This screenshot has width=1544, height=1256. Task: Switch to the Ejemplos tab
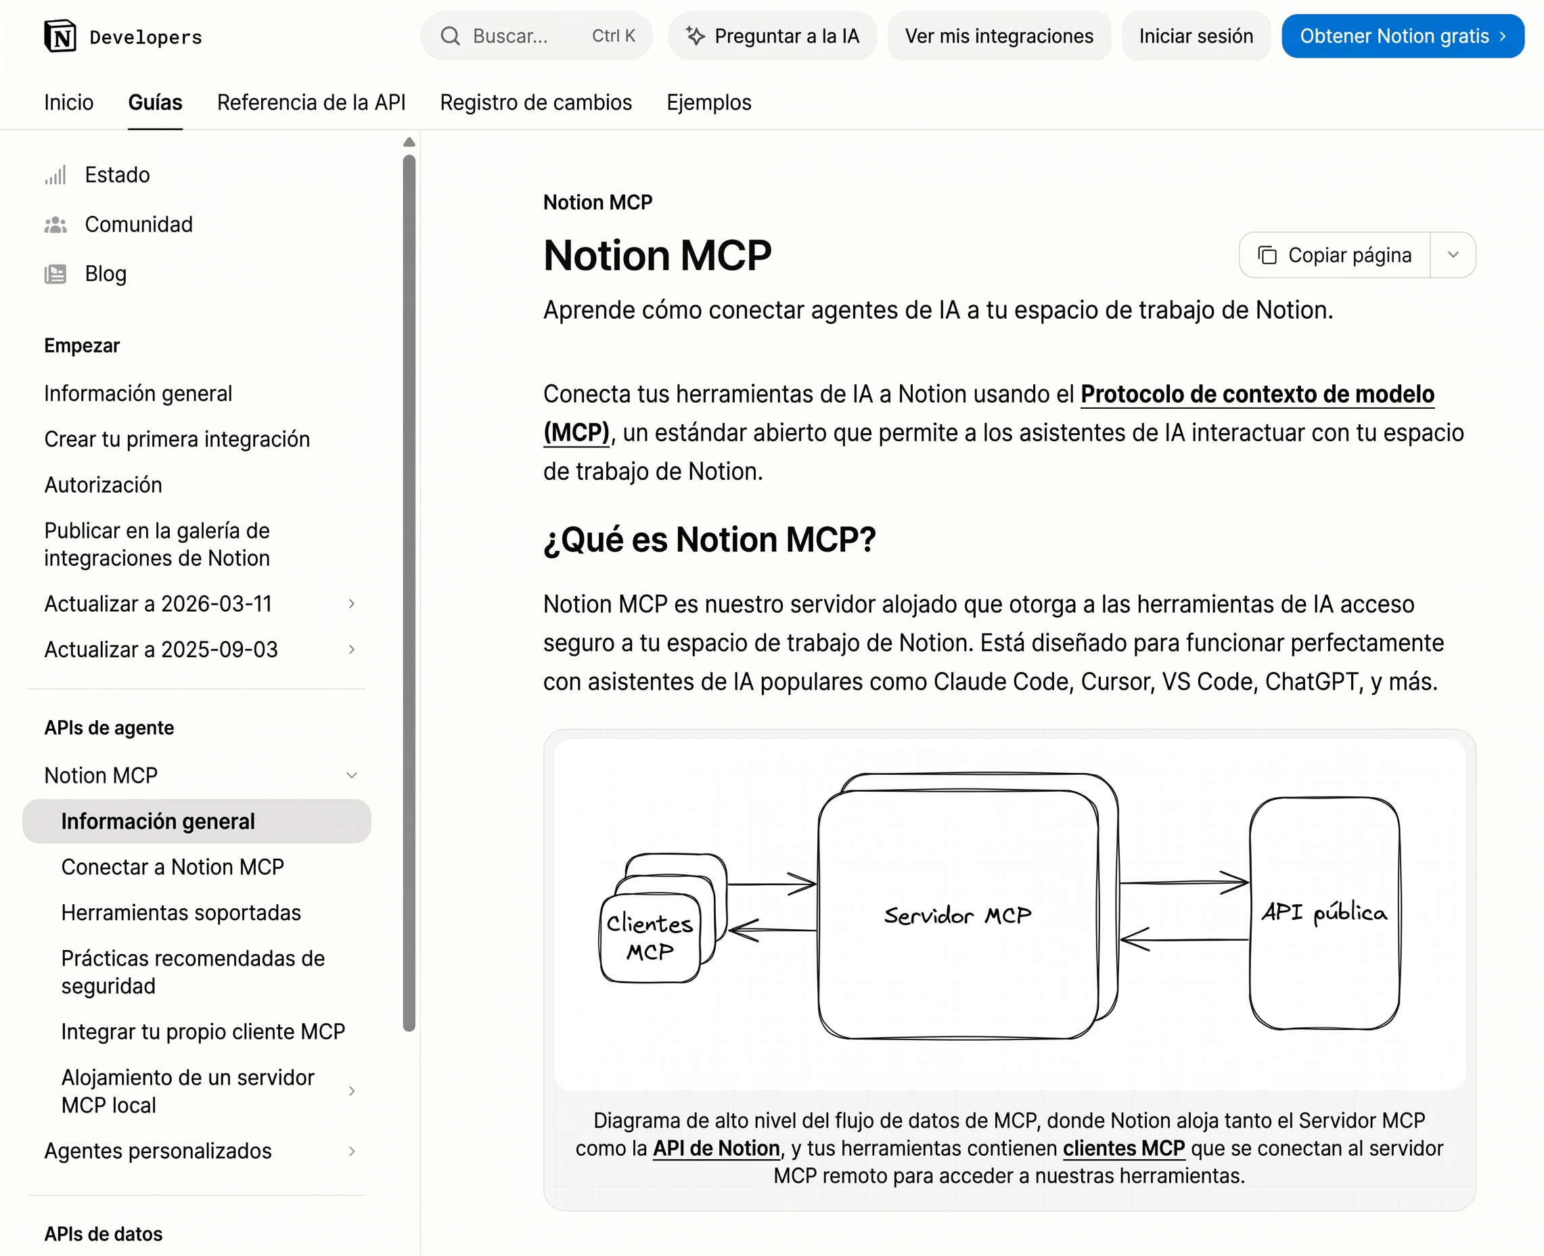click(x=708, y=103)
